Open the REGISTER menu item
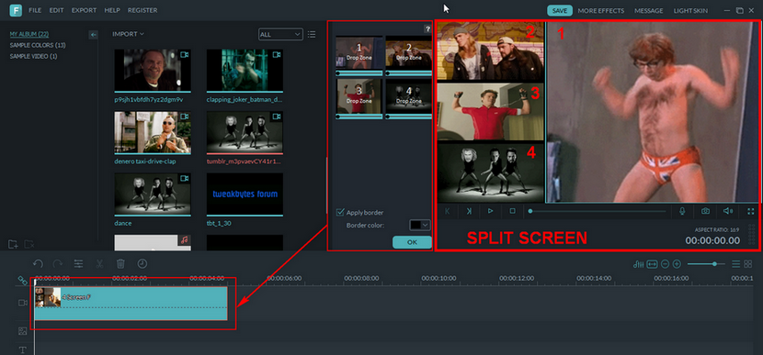 tap(142, 10)
